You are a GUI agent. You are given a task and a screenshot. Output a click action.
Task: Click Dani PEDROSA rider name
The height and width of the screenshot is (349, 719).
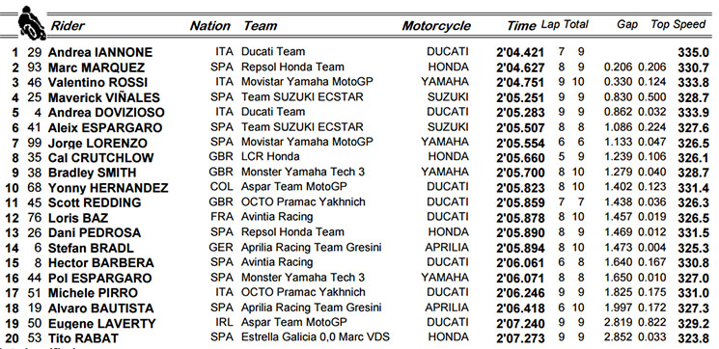click(x=95, y=233)
